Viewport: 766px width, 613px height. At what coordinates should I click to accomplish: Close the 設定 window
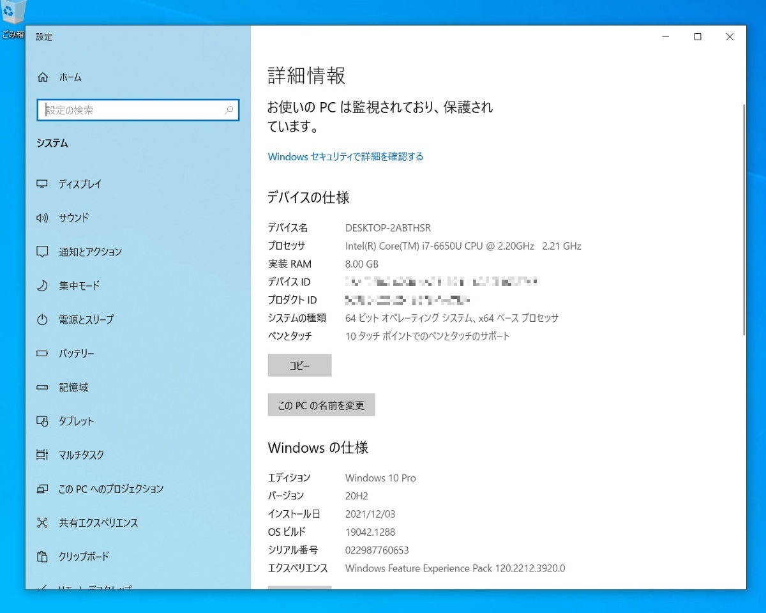point(730,37)
